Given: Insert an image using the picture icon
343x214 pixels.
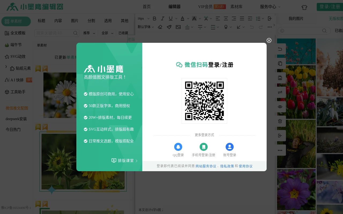Looking at the screenshot, I should click(x=178, y=27).
